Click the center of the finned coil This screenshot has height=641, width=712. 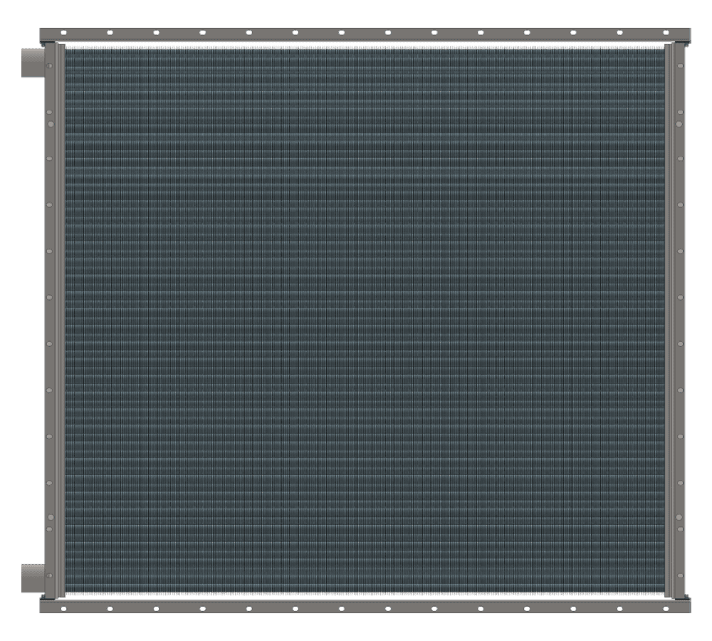click(x=365, y=320)
